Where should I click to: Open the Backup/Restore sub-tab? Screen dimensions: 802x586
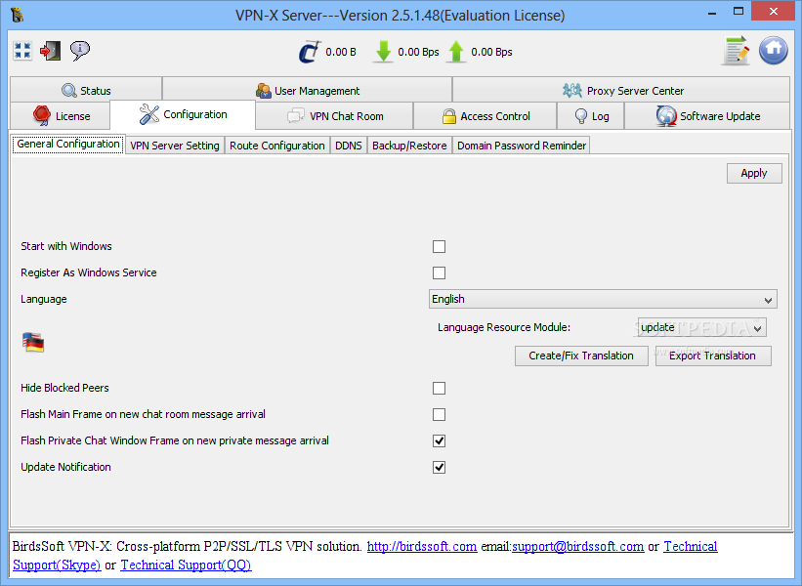(x=409, y=146)
